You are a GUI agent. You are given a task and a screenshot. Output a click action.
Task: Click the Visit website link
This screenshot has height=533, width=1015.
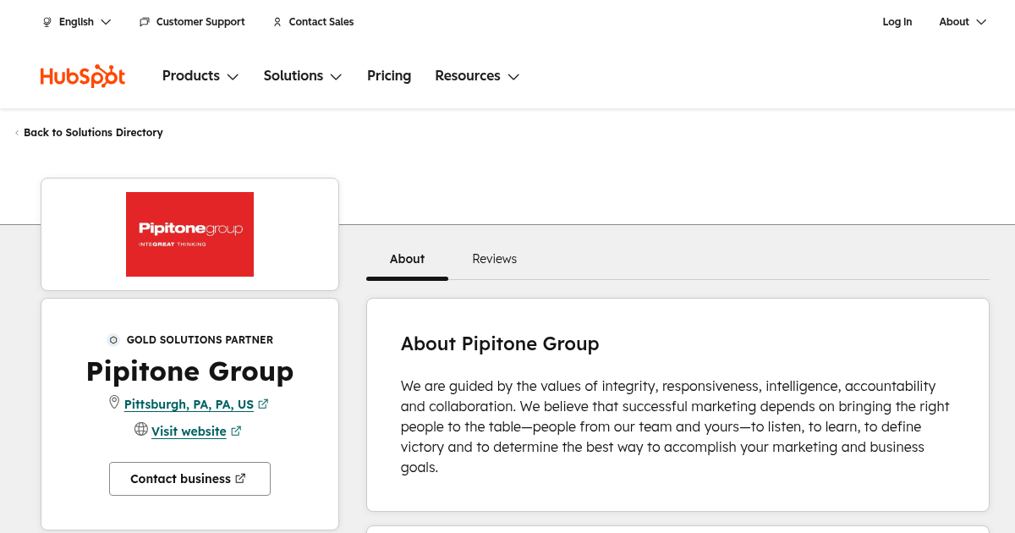189,431
